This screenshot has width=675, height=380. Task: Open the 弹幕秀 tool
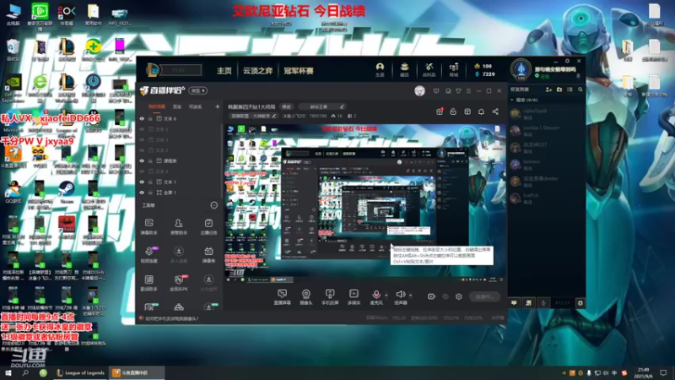(x=208, y=254)
